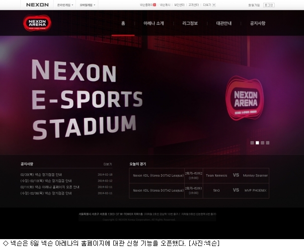
Task: Open the 넥슨캐시 link
Action: click(165, 5)
